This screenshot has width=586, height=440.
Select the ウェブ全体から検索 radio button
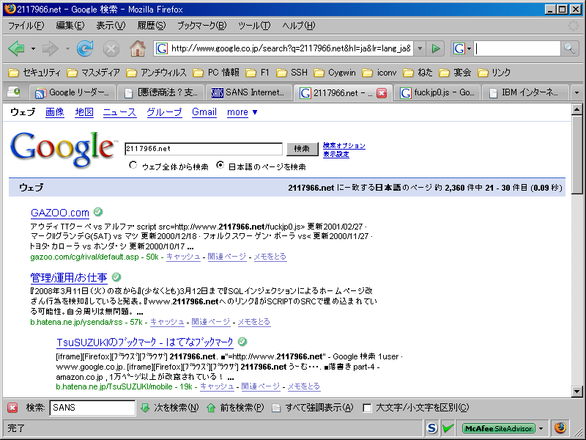[133, 165]
